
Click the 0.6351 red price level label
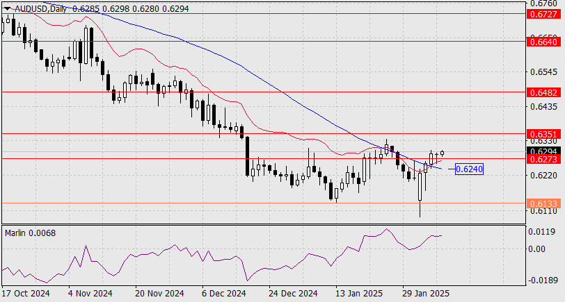click(x=543, y=135)
